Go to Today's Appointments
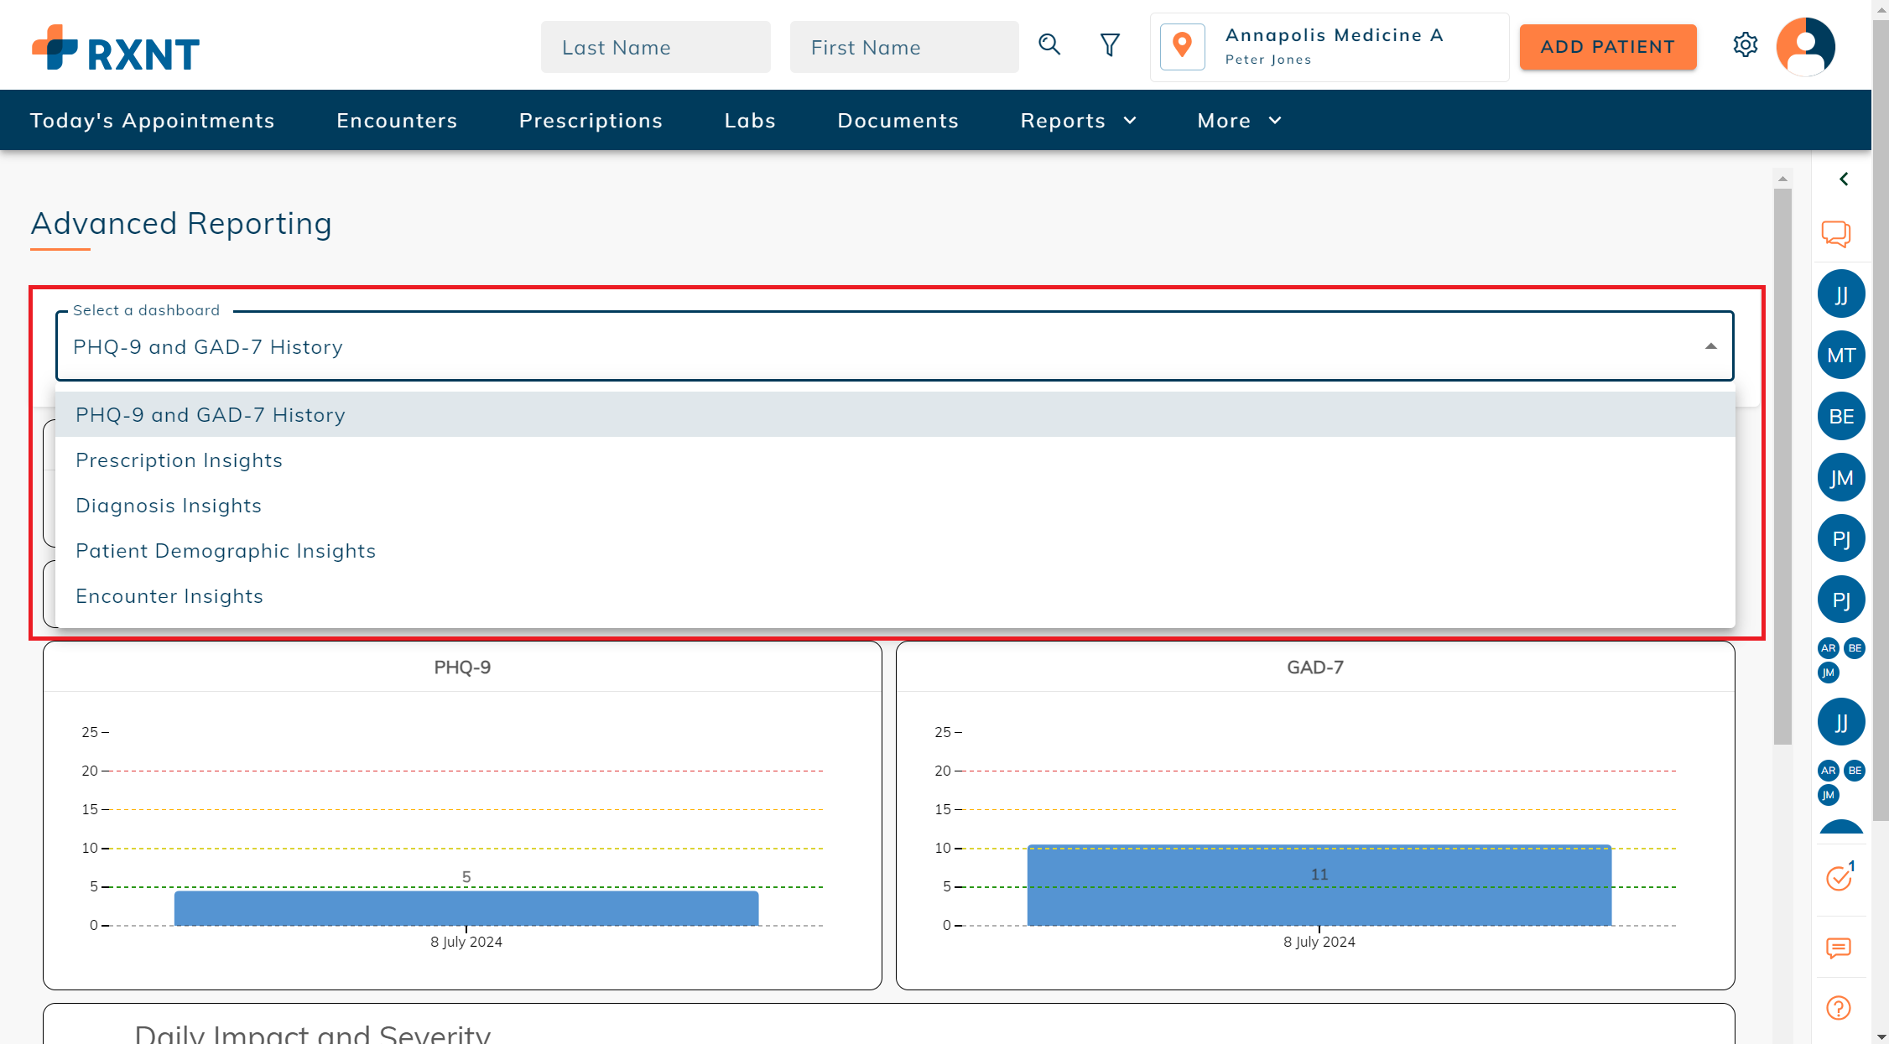The height and width of the screenshot is (1044, 1889). (152, 121)
